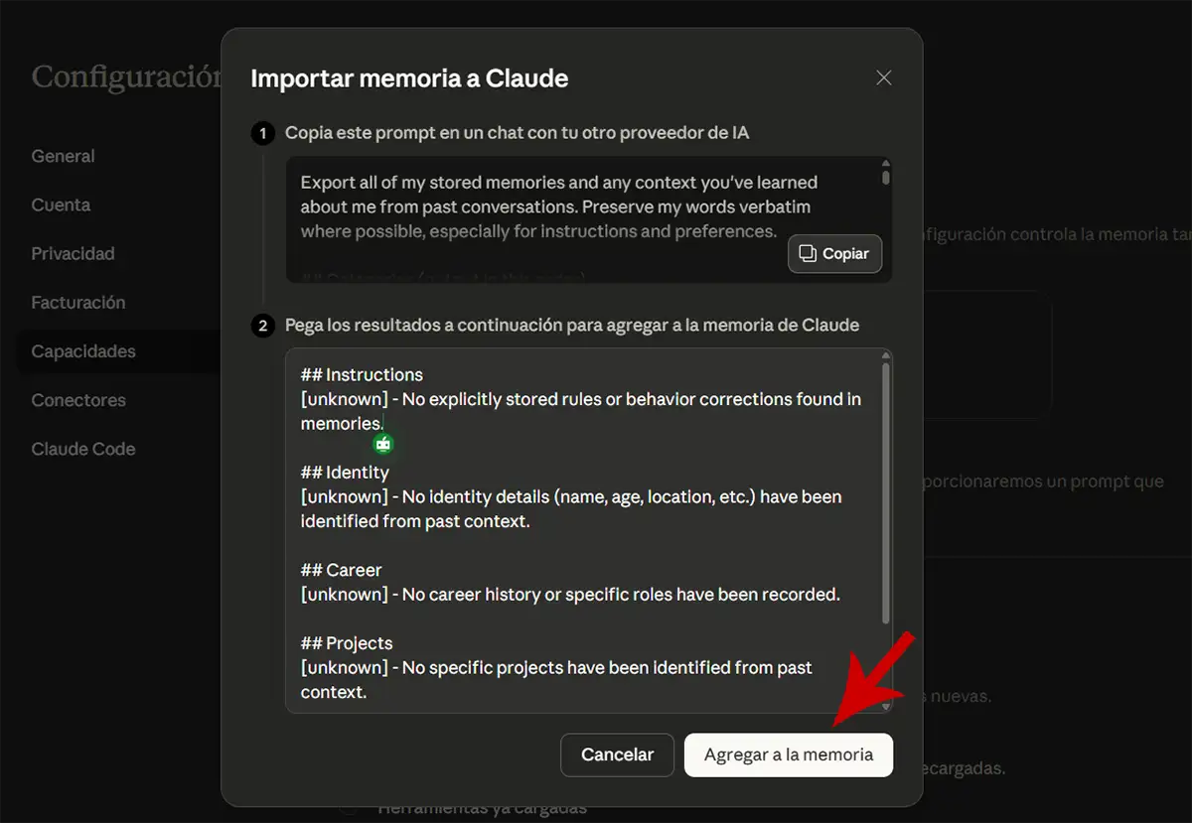The image size is (1192, 823).
Task: Click the up arrow of the prompt box scrollbar
Action: pos(886,164)
